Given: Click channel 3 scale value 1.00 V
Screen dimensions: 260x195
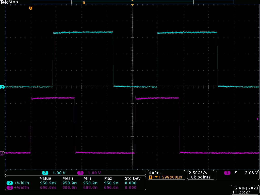Looking at the screenshot, I should tap(94, 173).
